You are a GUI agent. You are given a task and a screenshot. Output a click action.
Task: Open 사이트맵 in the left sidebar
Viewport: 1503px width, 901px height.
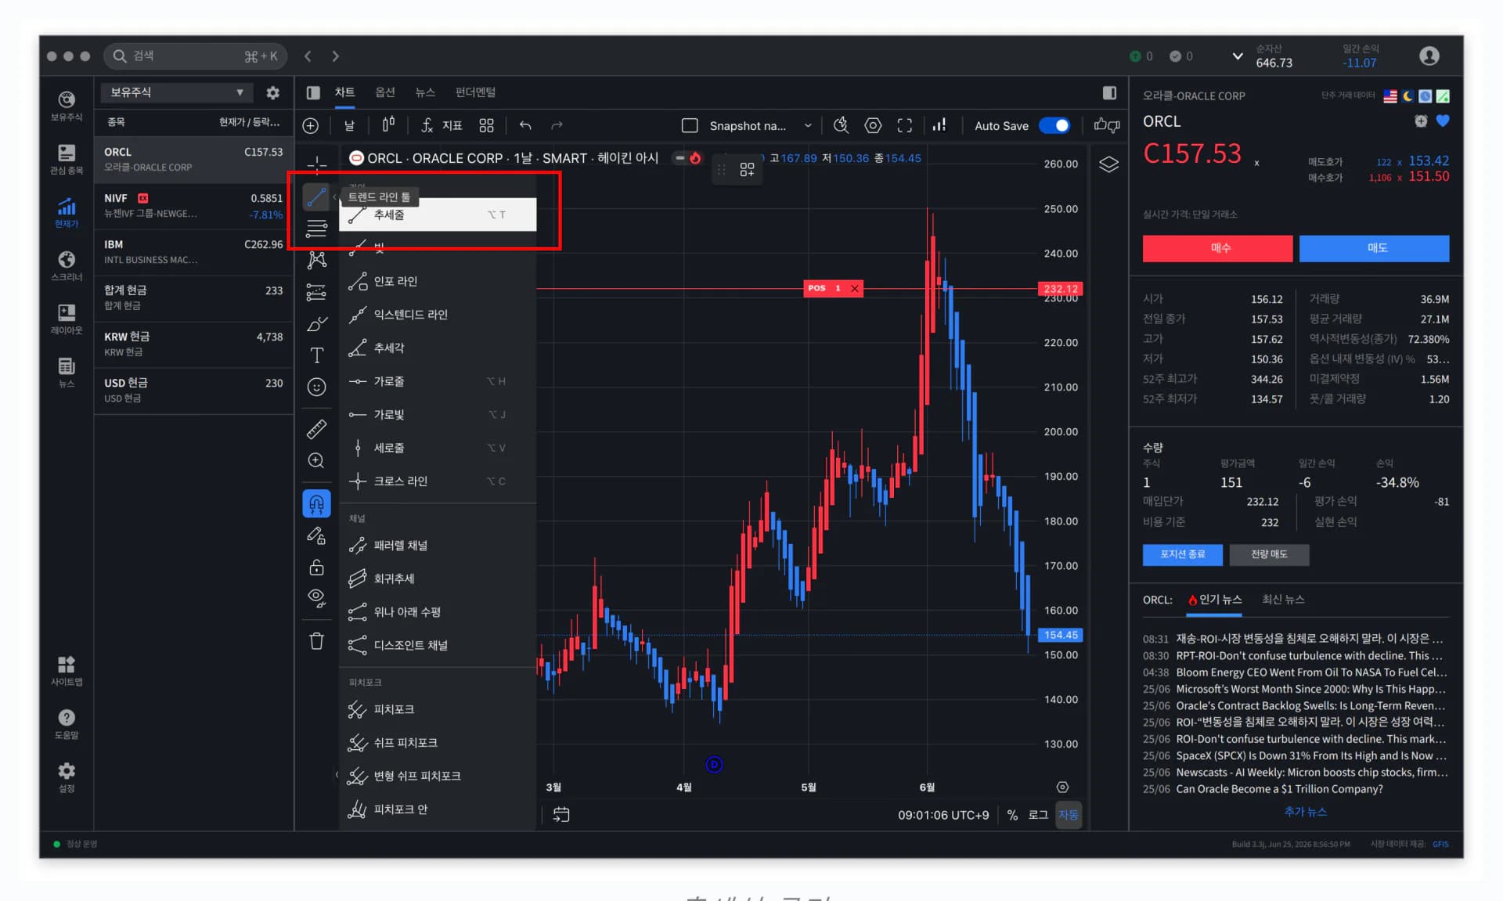point(67,671)
